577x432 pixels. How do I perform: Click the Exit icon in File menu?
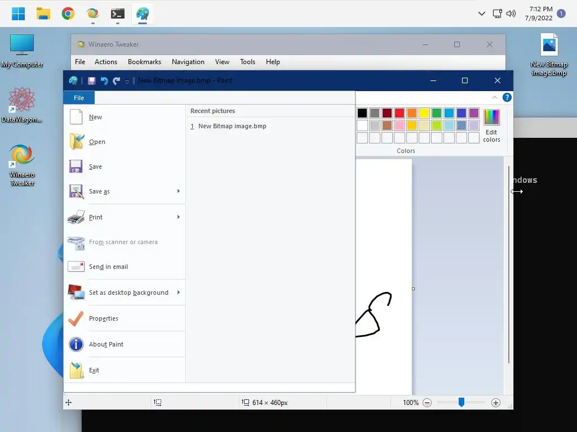tap(76, 370)
